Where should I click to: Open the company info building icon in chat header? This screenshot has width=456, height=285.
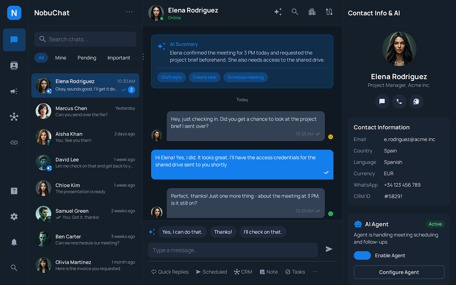pos(312,12)
